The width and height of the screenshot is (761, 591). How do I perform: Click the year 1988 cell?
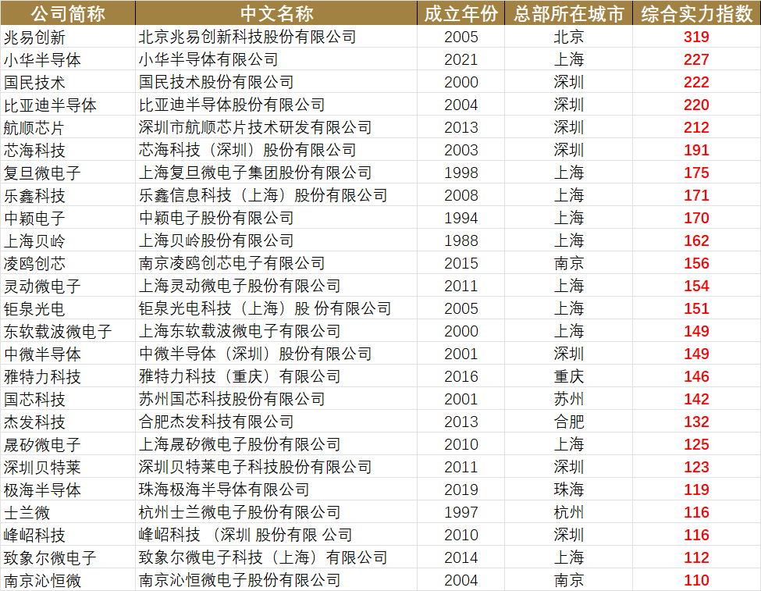click(461, 241)
